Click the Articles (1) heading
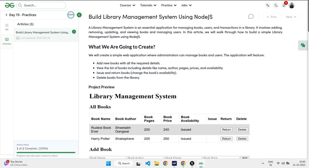The width and height of the screenshot is (309, 168). coord(25,24)
